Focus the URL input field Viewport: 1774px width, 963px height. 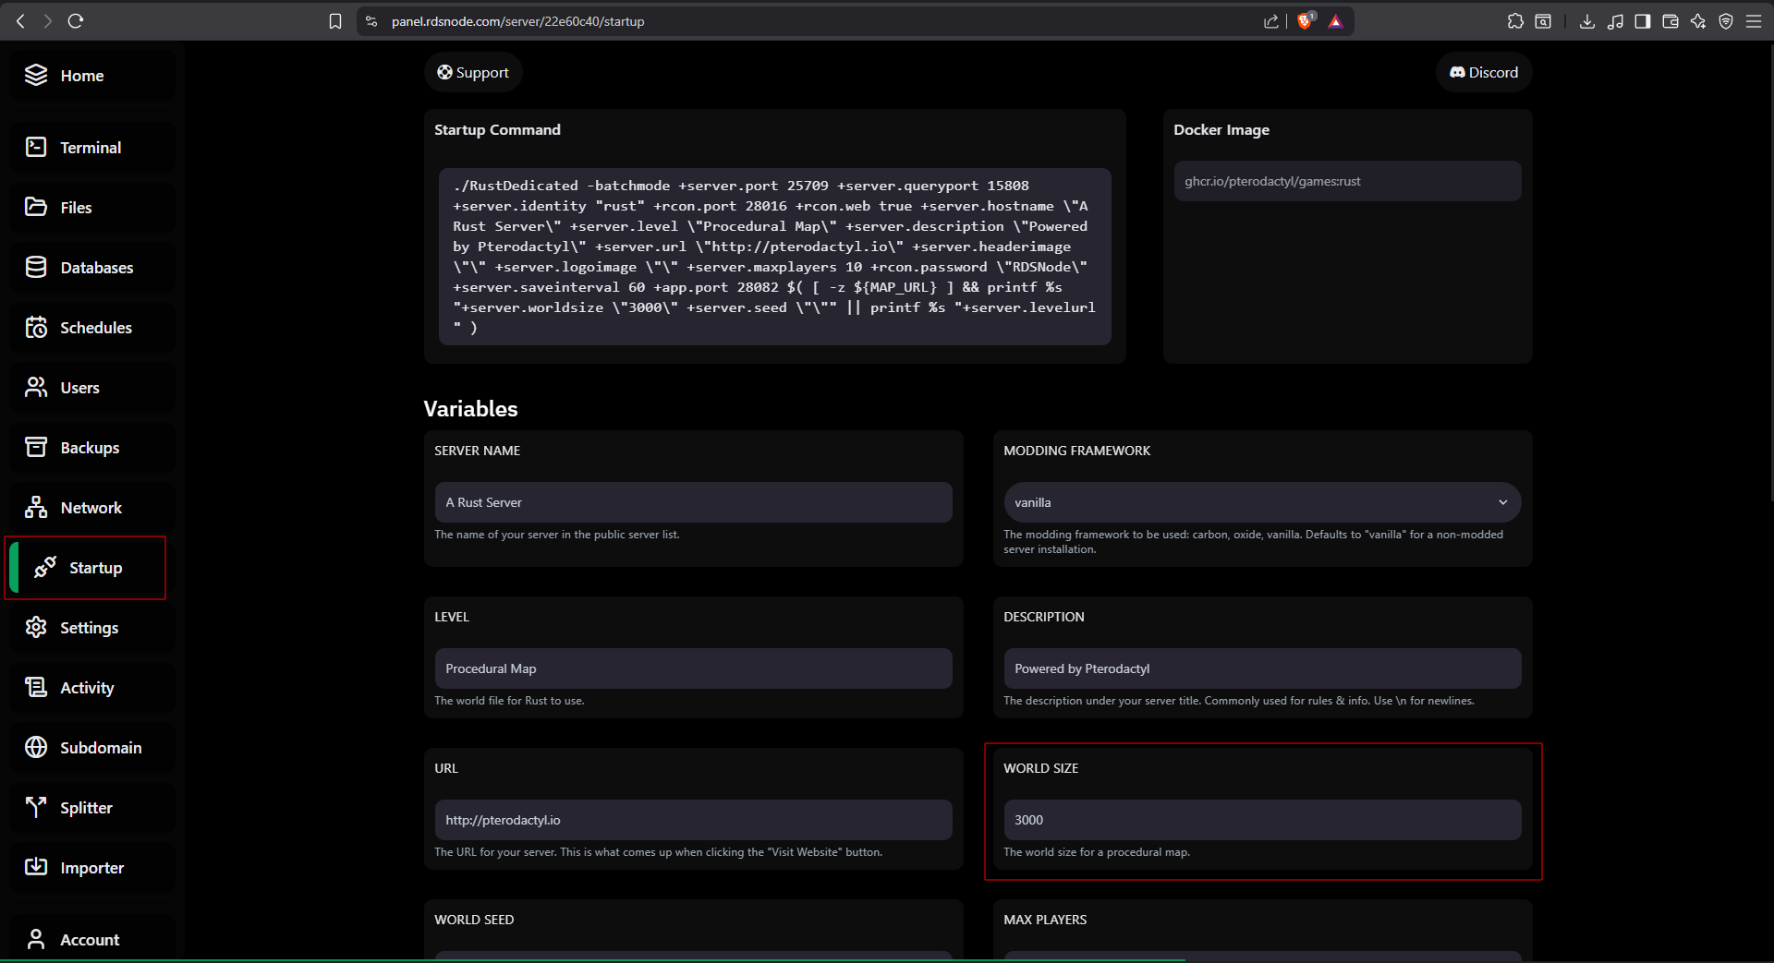693,820
